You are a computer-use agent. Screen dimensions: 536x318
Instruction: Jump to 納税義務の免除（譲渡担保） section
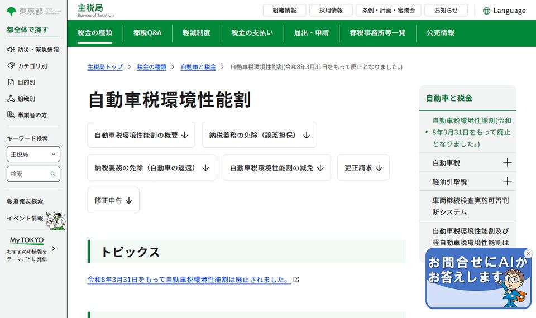[259, 135]
